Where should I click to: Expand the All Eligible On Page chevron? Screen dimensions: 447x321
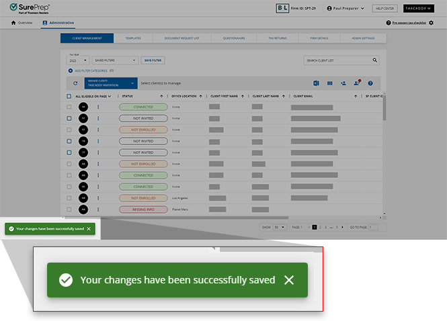(110, 96)
